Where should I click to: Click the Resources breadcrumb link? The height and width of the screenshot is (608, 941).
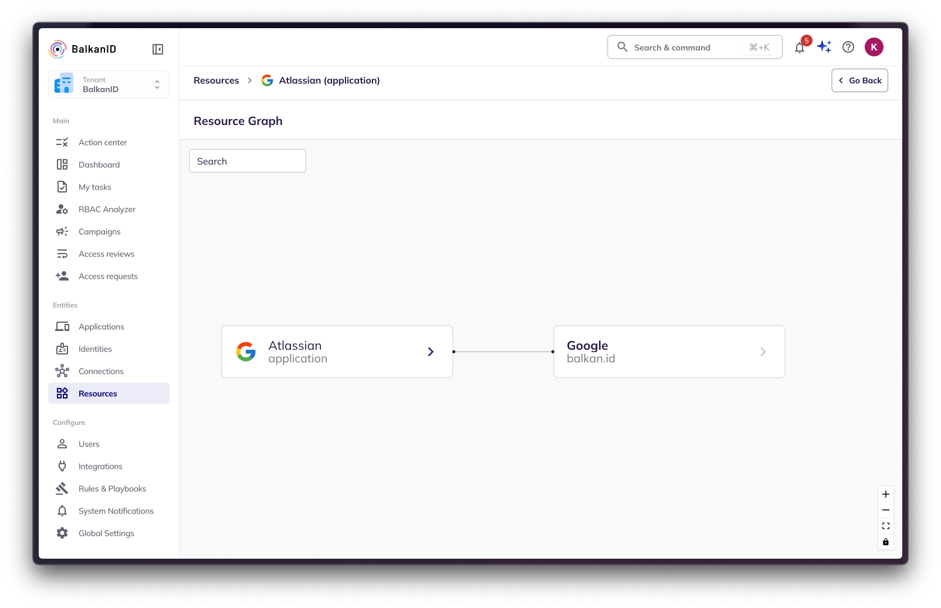click(x=216, y=80)
